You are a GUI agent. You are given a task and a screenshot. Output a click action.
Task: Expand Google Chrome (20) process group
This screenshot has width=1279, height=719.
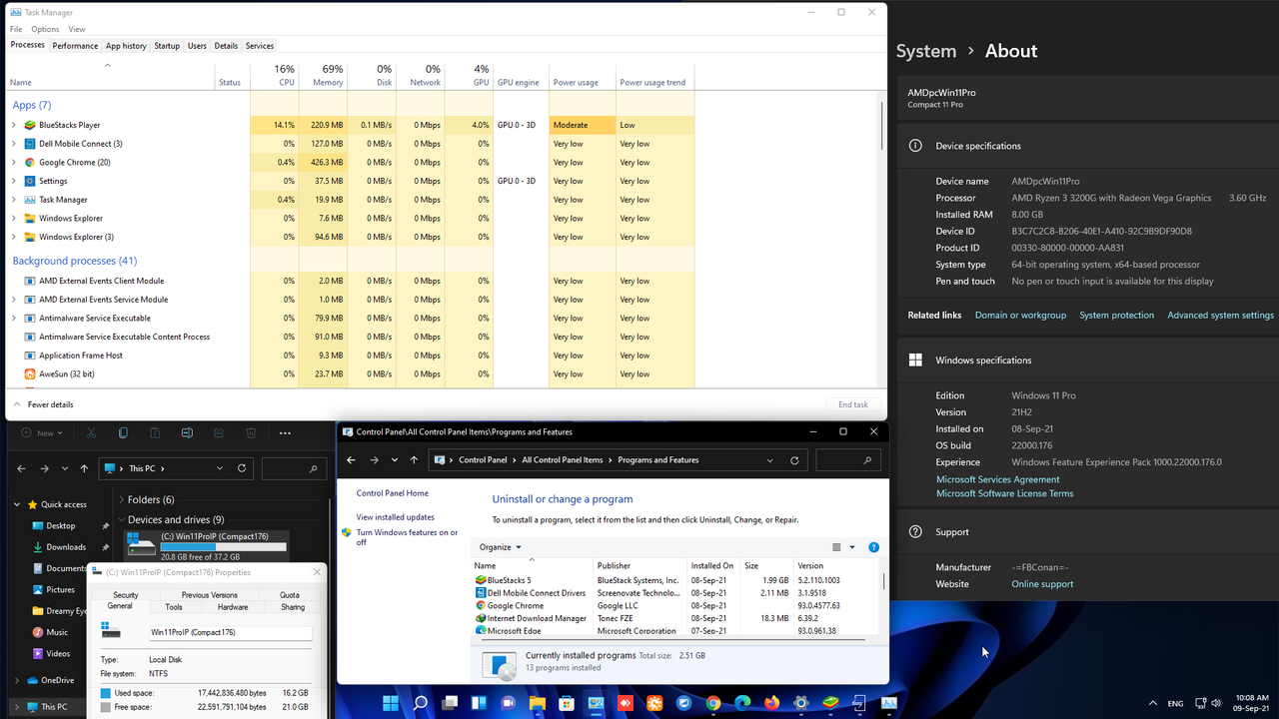(14, 162)
